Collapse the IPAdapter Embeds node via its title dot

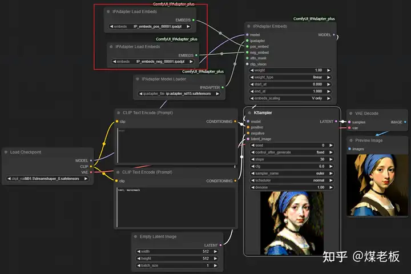click(x=249, y=26)
